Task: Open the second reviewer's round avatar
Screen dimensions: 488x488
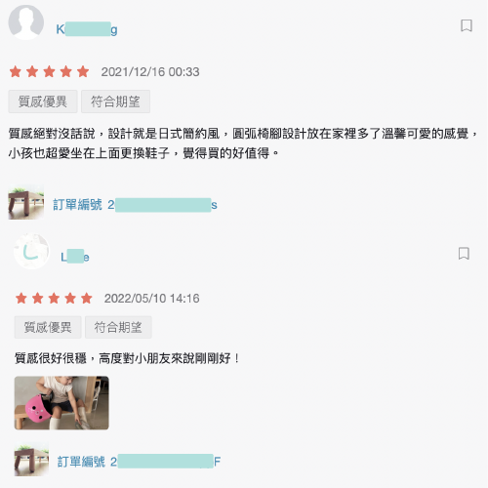Action: click(31, 251)
